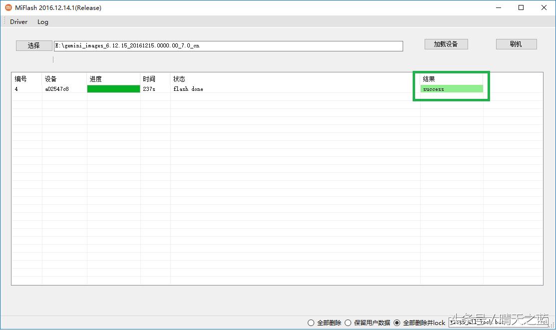Select the 保留用户数据 radio option
The image size is (556, 330).
pyautogui.click(x=348, y=323)
